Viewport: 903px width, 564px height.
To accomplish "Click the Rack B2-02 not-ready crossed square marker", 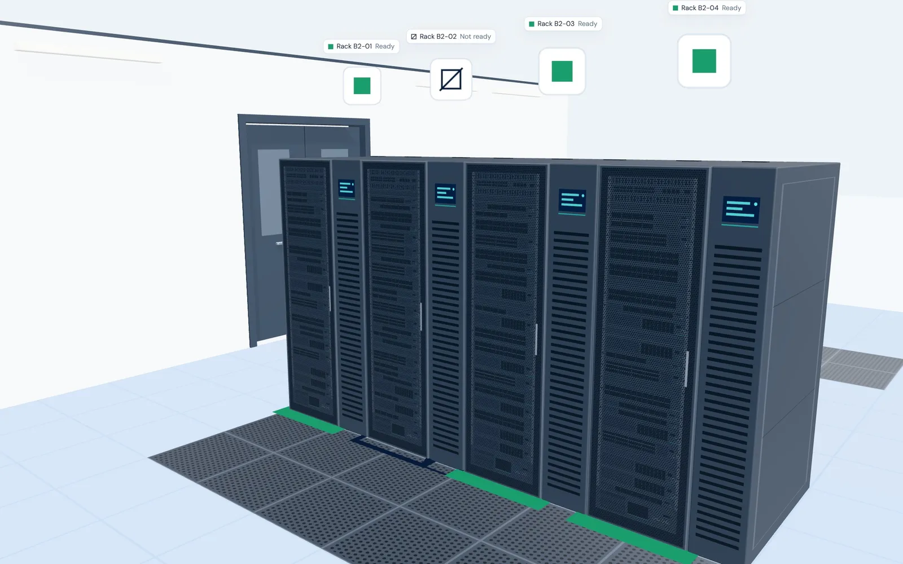I will [451, 80].
